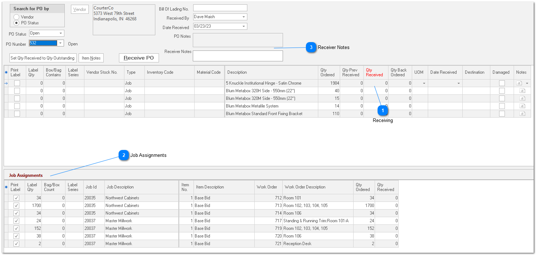
Task: Open the PO Number dropdown showing 532
Action: (60, 43)
